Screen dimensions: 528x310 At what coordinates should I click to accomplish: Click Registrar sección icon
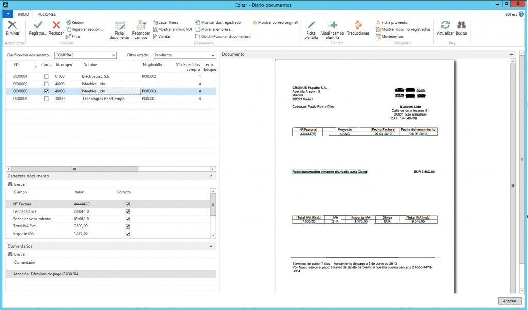click(69, 29)
